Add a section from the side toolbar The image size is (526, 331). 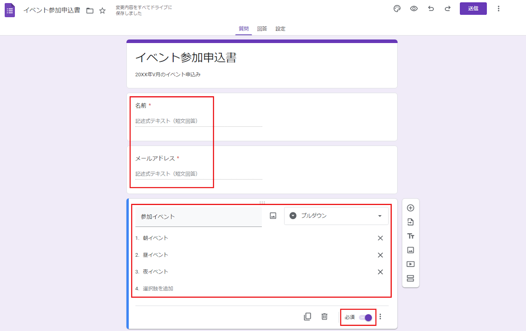click(x=410, y=278)
